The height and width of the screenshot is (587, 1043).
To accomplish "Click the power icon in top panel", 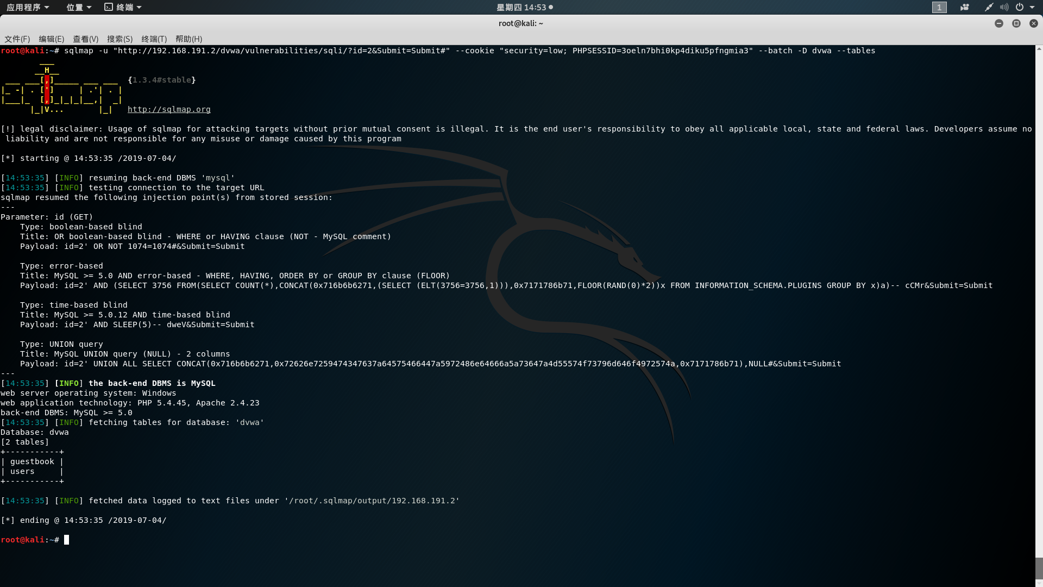I will 1020,7.
